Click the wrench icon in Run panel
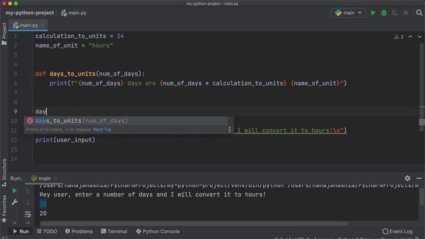Viewport: 425px width, 239px height. [15, 202]
